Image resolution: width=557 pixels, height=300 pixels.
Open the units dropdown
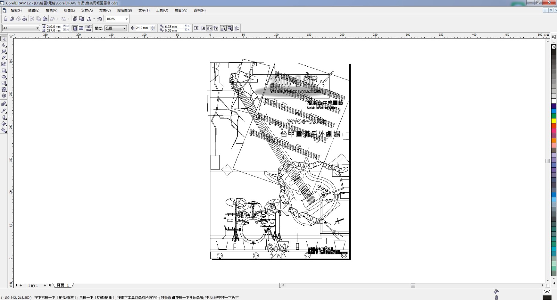(124, 28)
